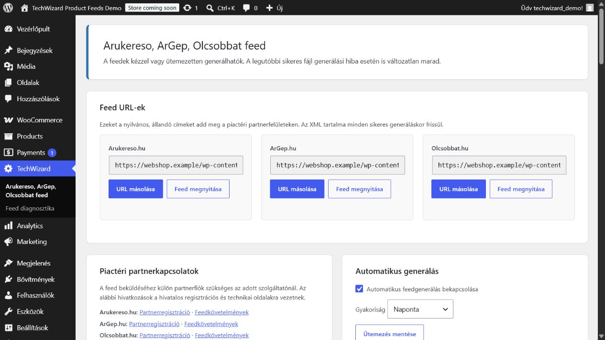Click the Payments notification badge

(x=52, y=153)
